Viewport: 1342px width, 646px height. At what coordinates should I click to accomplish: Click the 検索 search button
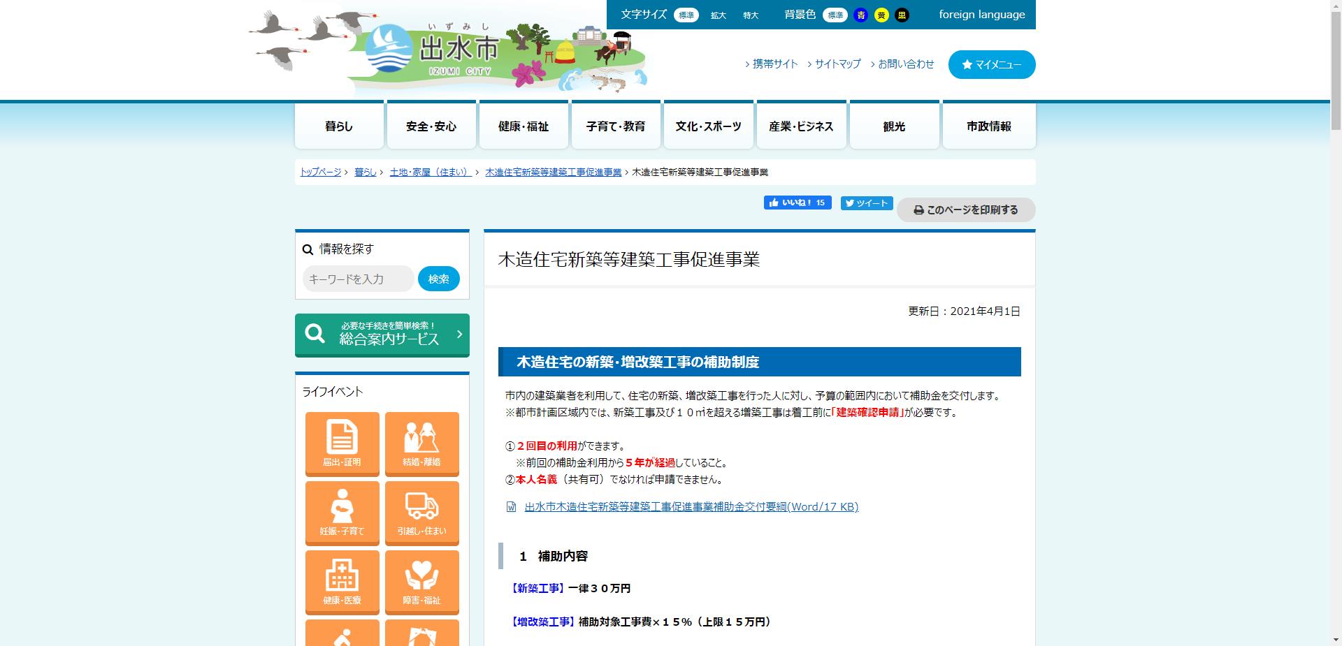click(x=438, y=278)
